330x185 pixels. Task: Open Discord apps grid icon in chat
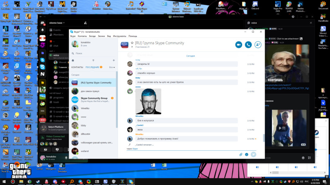(x=310, y=158)
